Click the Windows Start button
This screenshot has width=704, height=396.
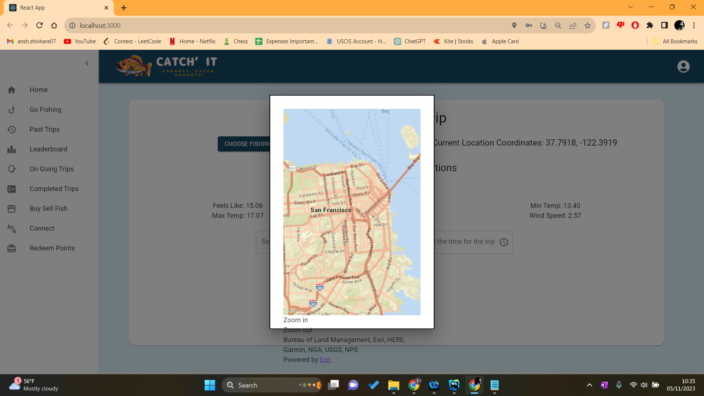coord(210,385)
